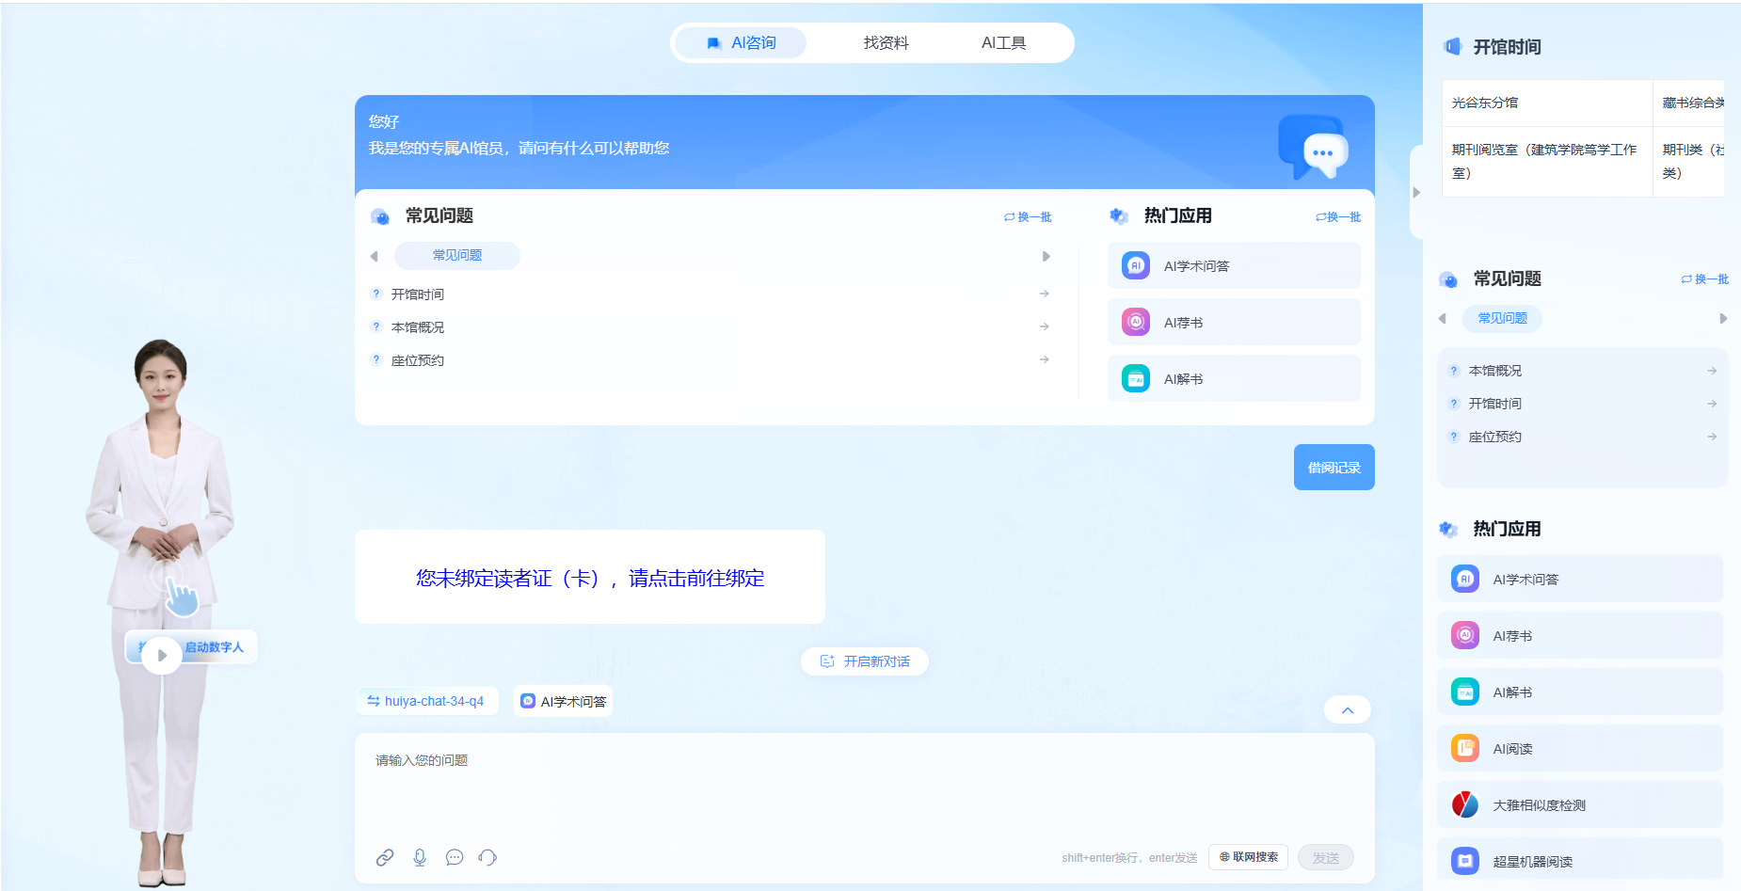Refresh sidebar 常见问题 with 换一批
The image size is (1741, 891).
tap(1705, 279)
